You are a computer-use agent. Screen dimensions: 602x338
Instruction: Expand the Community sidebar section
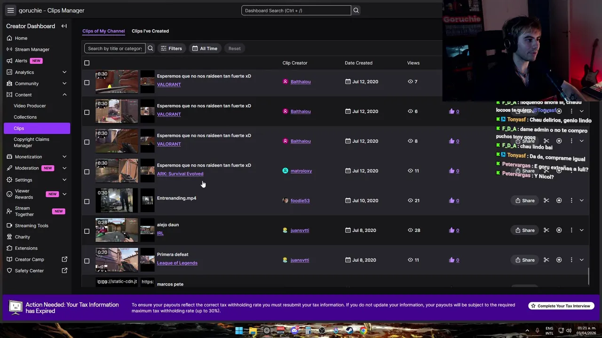point(64,84)
